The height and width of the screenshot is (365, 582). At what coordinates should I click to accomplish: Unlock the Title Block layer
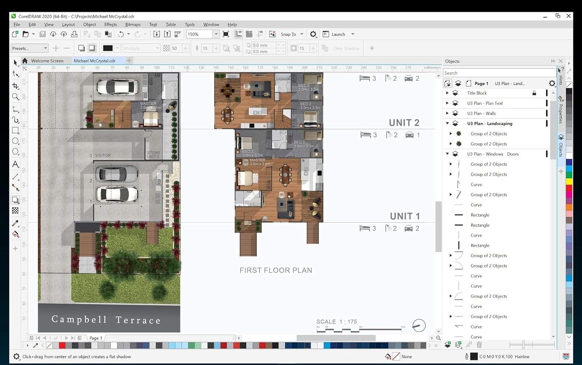coord(534,93)
